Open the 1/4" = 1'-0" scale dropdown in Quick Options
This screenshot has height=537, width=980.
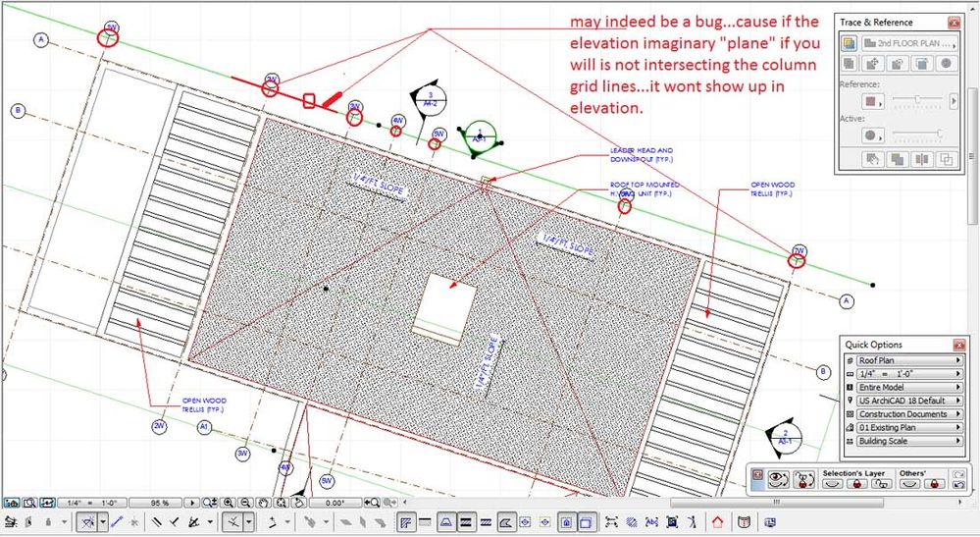click(908, 374)
